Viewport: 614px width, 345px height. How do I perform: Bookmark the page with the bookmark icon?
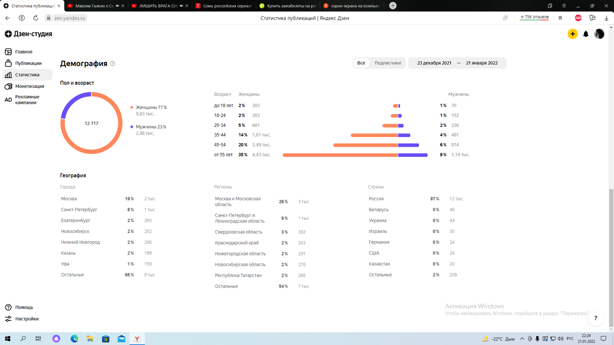(560, 18)
